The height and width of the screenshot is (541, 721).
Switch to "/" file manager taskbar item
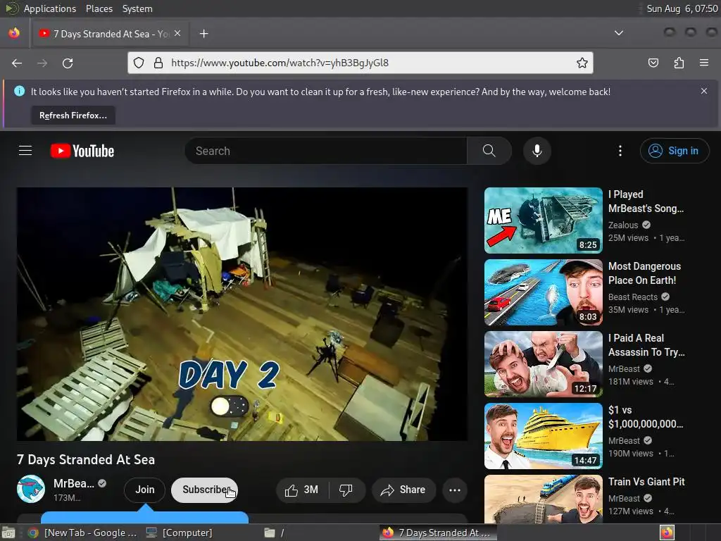(x=275, y=533)
